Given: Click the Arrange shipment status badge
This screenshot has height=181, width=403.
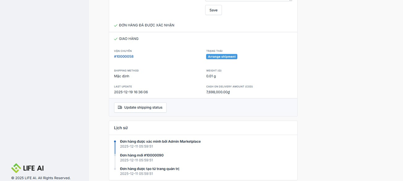Looking at the screenshot, I should 222,57.
